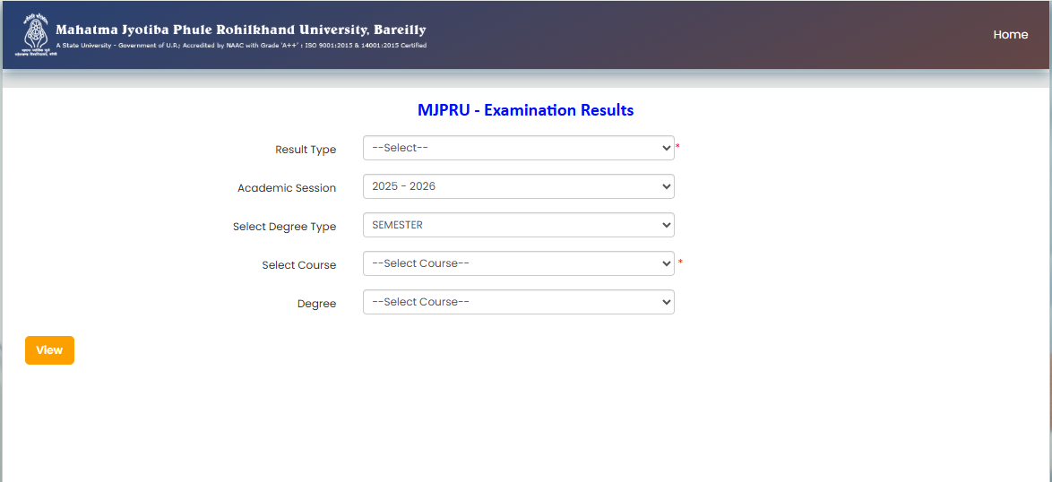Viewport: 1052px width, 482px height.
Task: Expand the Select Course dropdown
Action: click(519, 263)
